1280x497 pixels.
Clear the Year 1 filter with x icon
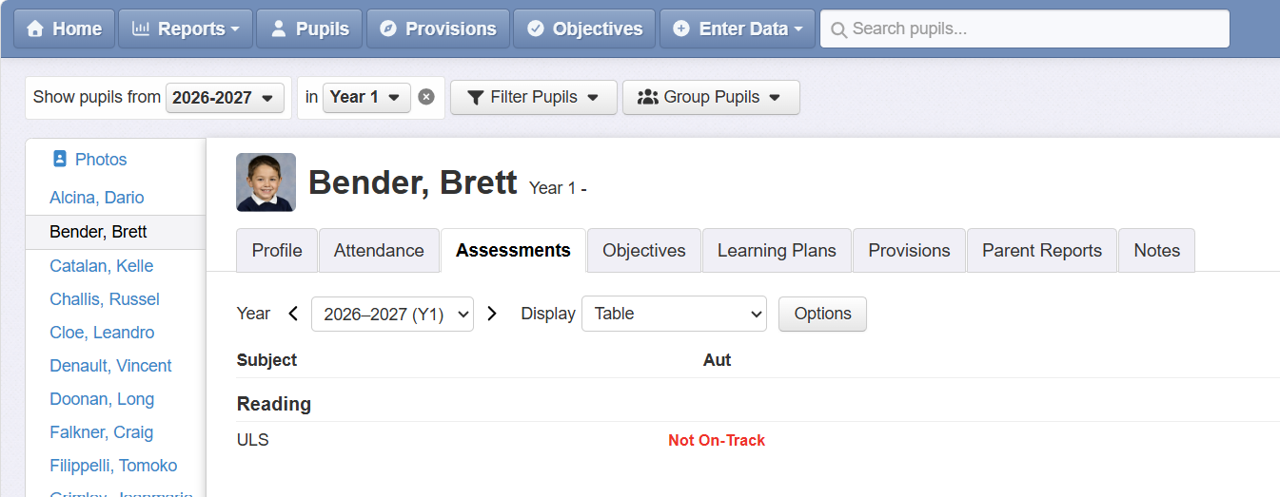pos(426,97)
